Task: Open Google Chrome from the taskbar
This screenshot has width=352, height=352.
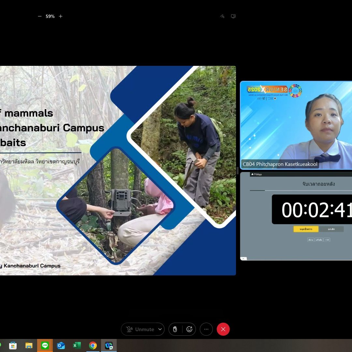Action: click(x=93, y=345)
